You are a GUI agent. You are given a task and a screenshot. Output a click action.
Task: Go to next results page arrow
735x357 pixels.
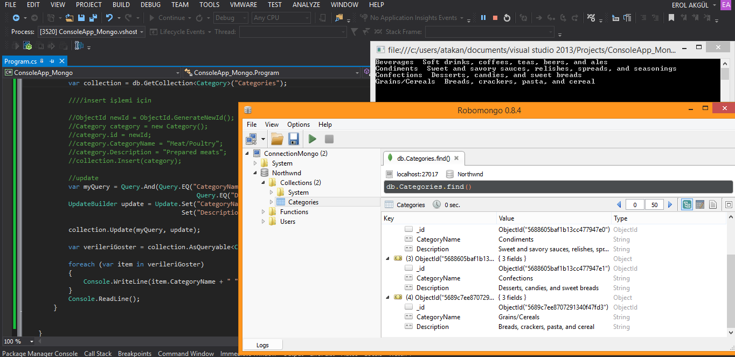coord(670,205)
